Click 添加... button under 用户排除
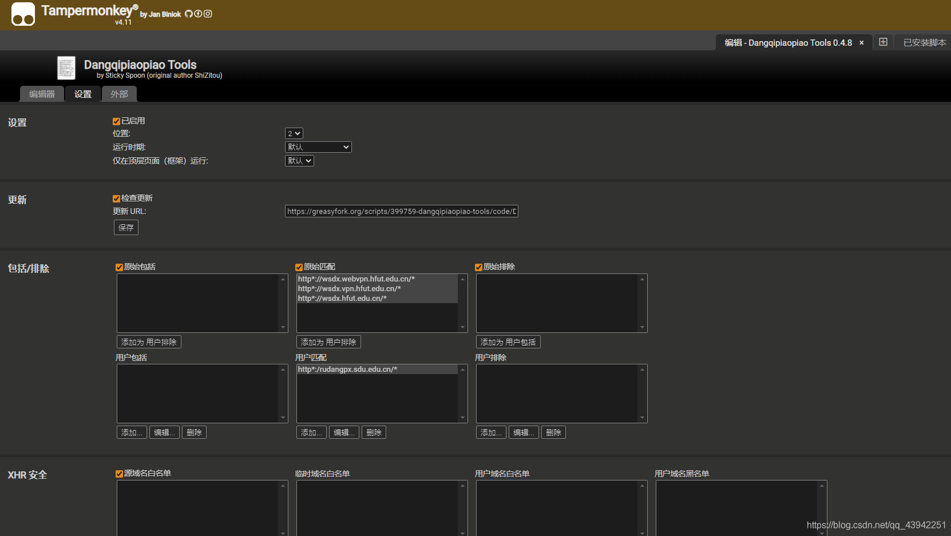Image resolution: width=951 pixels, height=536 pixels. coord(491,432)
